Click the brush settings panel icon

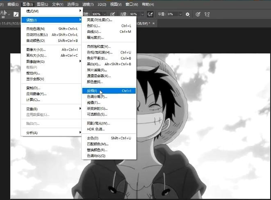16,14
